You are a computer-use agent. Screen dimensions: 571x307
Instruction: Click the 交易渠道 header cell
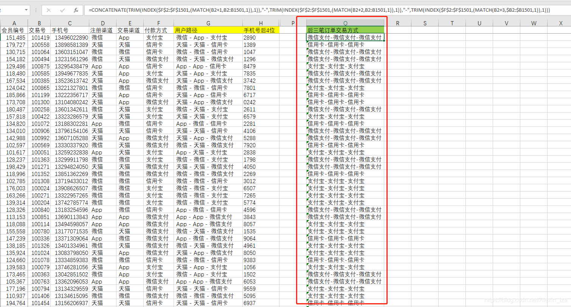tap(130, 30)
